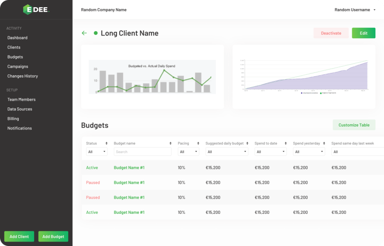
Task: Click the EDEE logo
Action: (x=36, y=10)
